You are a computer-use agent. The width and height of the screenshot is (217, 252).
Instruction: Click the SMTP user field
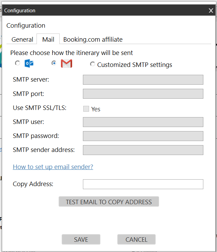[143, 122]
